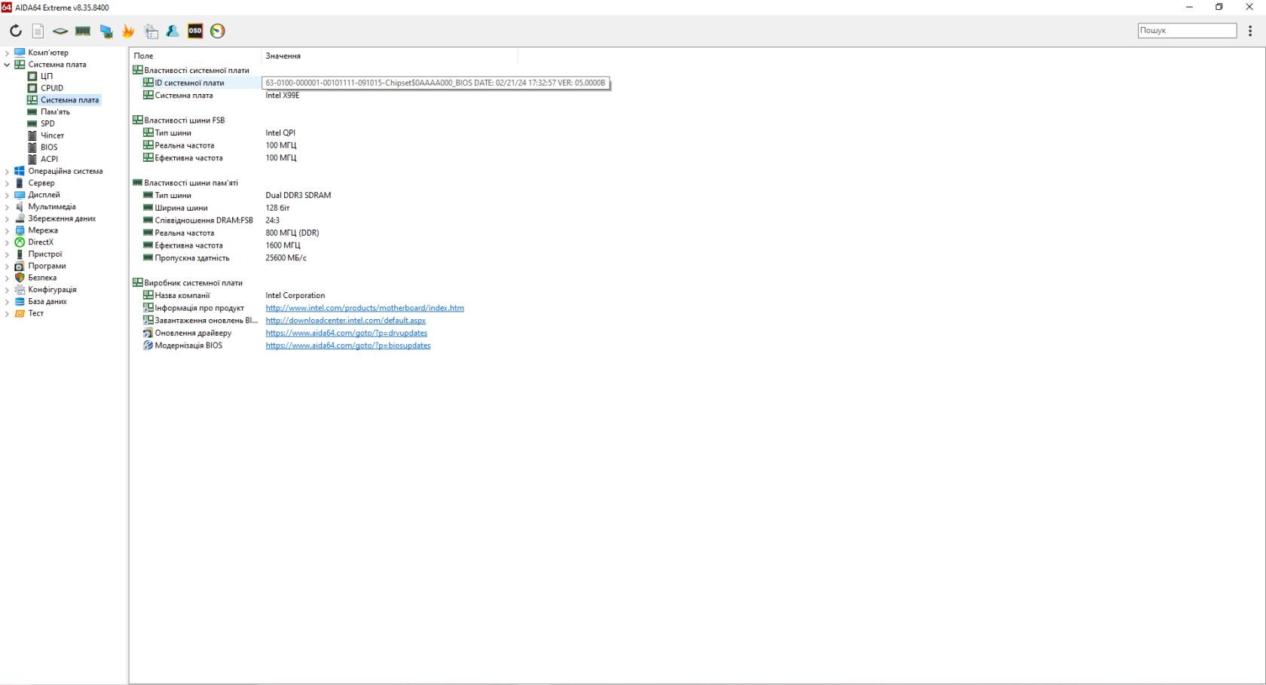Expand the Операційна система tree node

[7, 172]
